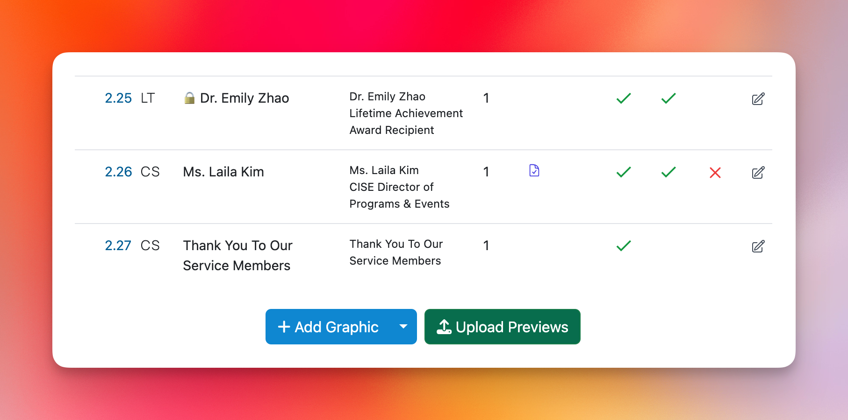The height and width of the screenshot is (420, 848).
Task: Open document check icon in row 2.26
Action: (534, 170)
